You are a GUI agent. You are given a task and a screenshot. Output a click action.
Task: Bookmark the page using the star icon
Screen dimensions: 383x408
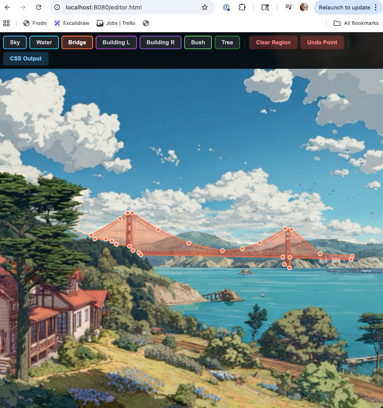(205, 7)
